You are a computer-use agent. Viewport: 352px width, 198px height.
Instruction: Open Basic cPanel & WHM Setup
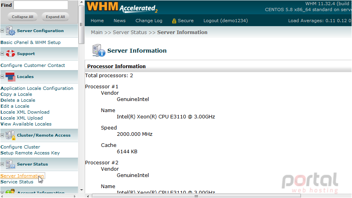tap(30, 42)
